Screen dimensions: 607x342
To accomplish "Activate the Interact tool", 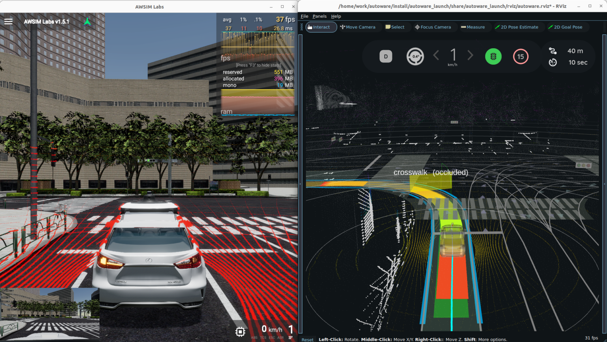I will click(x=321, y=27).
